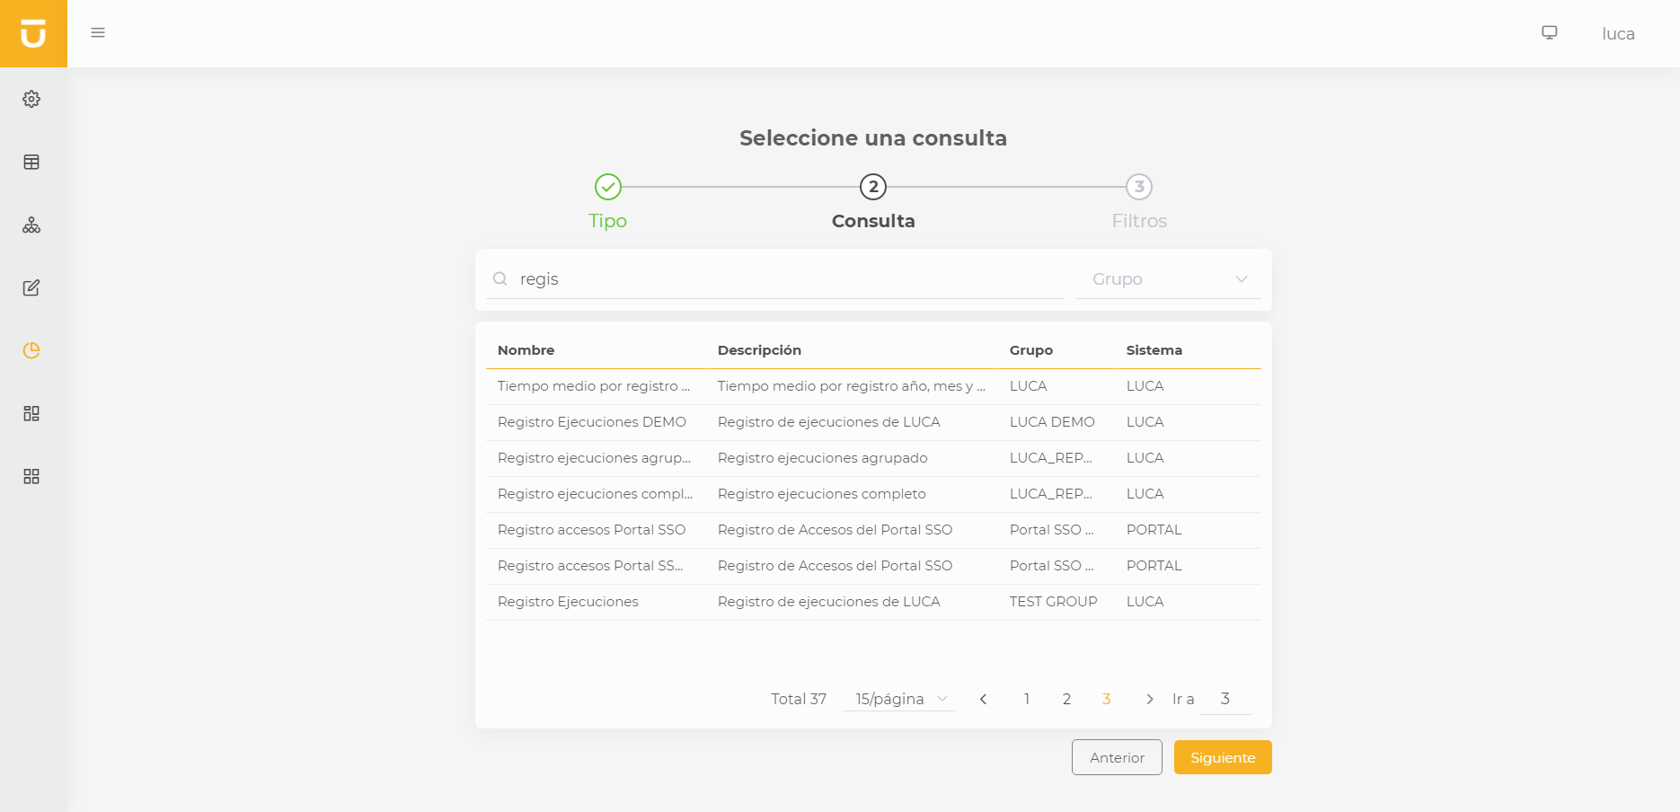Click the luca username link
Screen dimensions: 1680x812
(x=1617, y=33)
